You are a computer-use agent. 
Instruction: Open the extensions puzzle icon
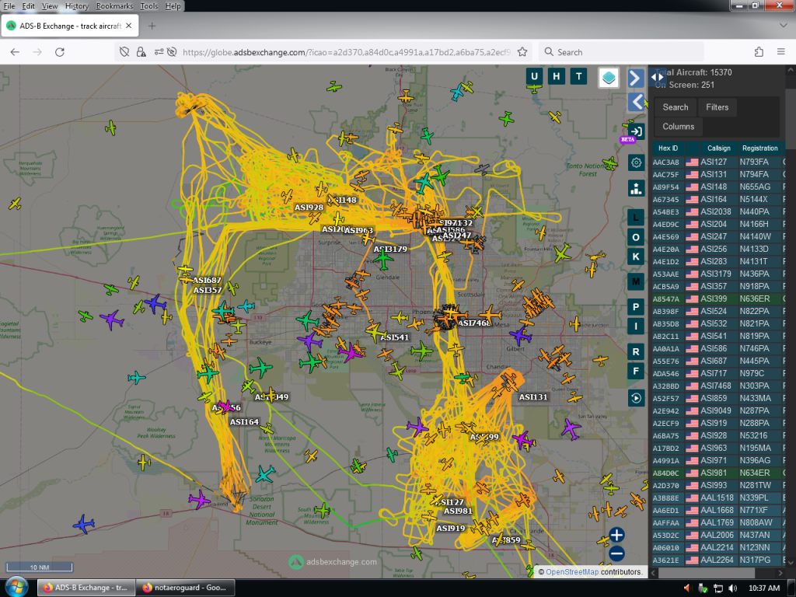pyautogui.click(x=759, y=52)
